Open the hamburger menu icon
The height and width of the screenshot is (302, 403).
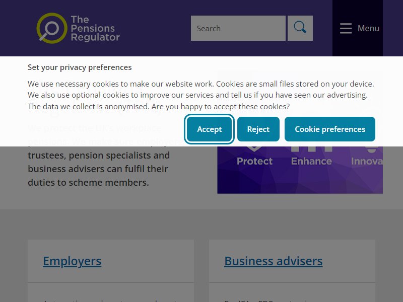pyautogui.click(x=346, y=28)
